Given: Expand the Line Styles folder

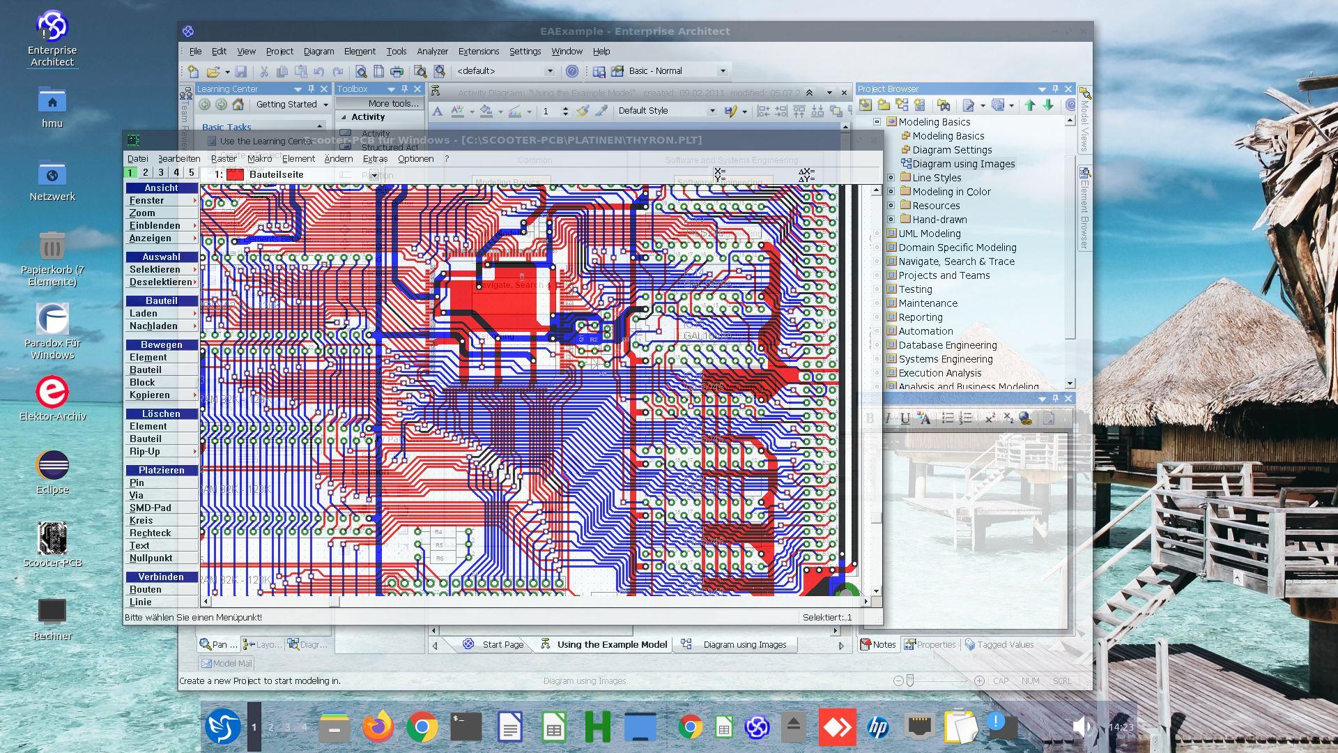Looking at the screenshot, I should click(891, 178).
